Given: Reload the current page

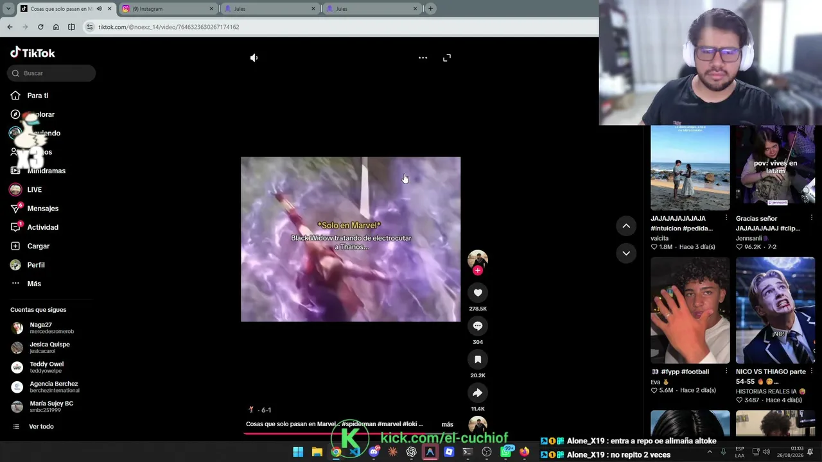Looking at the screenshot, I should click(40, 27).
